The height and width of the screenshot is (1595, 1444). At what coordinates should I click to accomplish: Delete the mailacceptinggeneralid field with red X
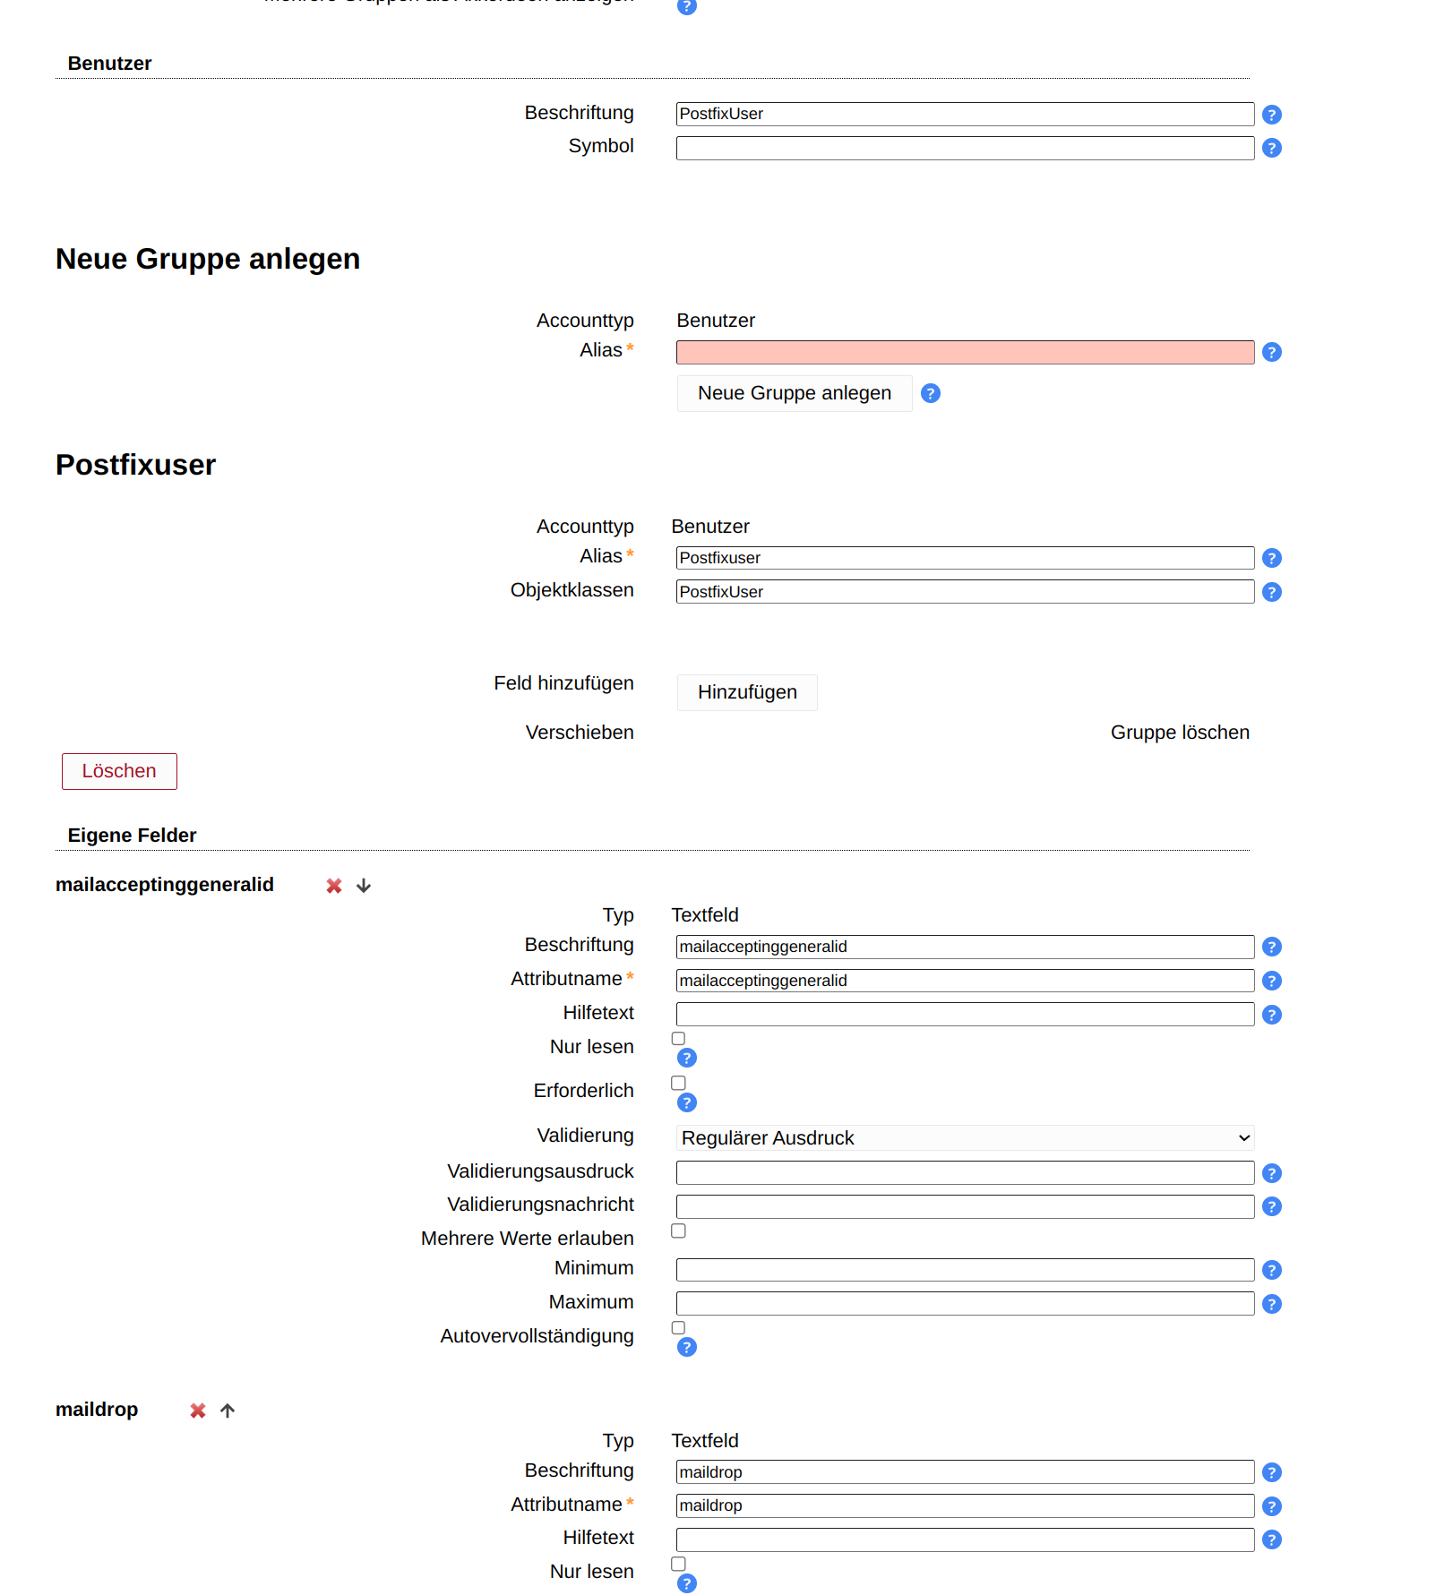pyautogui.click(x=334, y=886)
